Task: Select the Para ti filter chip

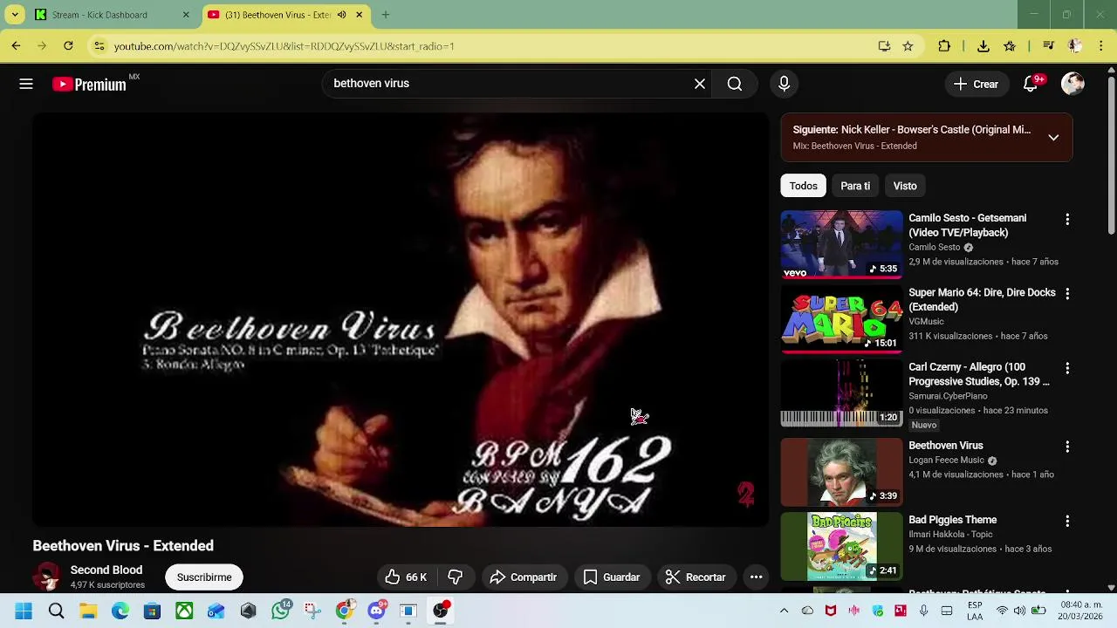Action: pos(855,186)
